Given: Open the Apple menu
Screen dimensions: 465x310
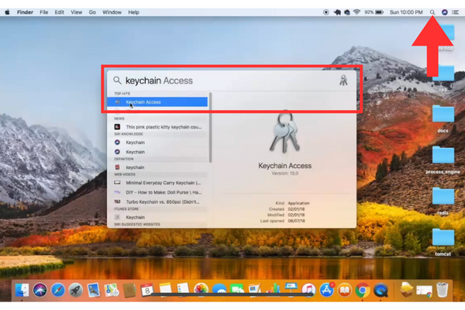Looking at the screenshot, I should [8, 12].
